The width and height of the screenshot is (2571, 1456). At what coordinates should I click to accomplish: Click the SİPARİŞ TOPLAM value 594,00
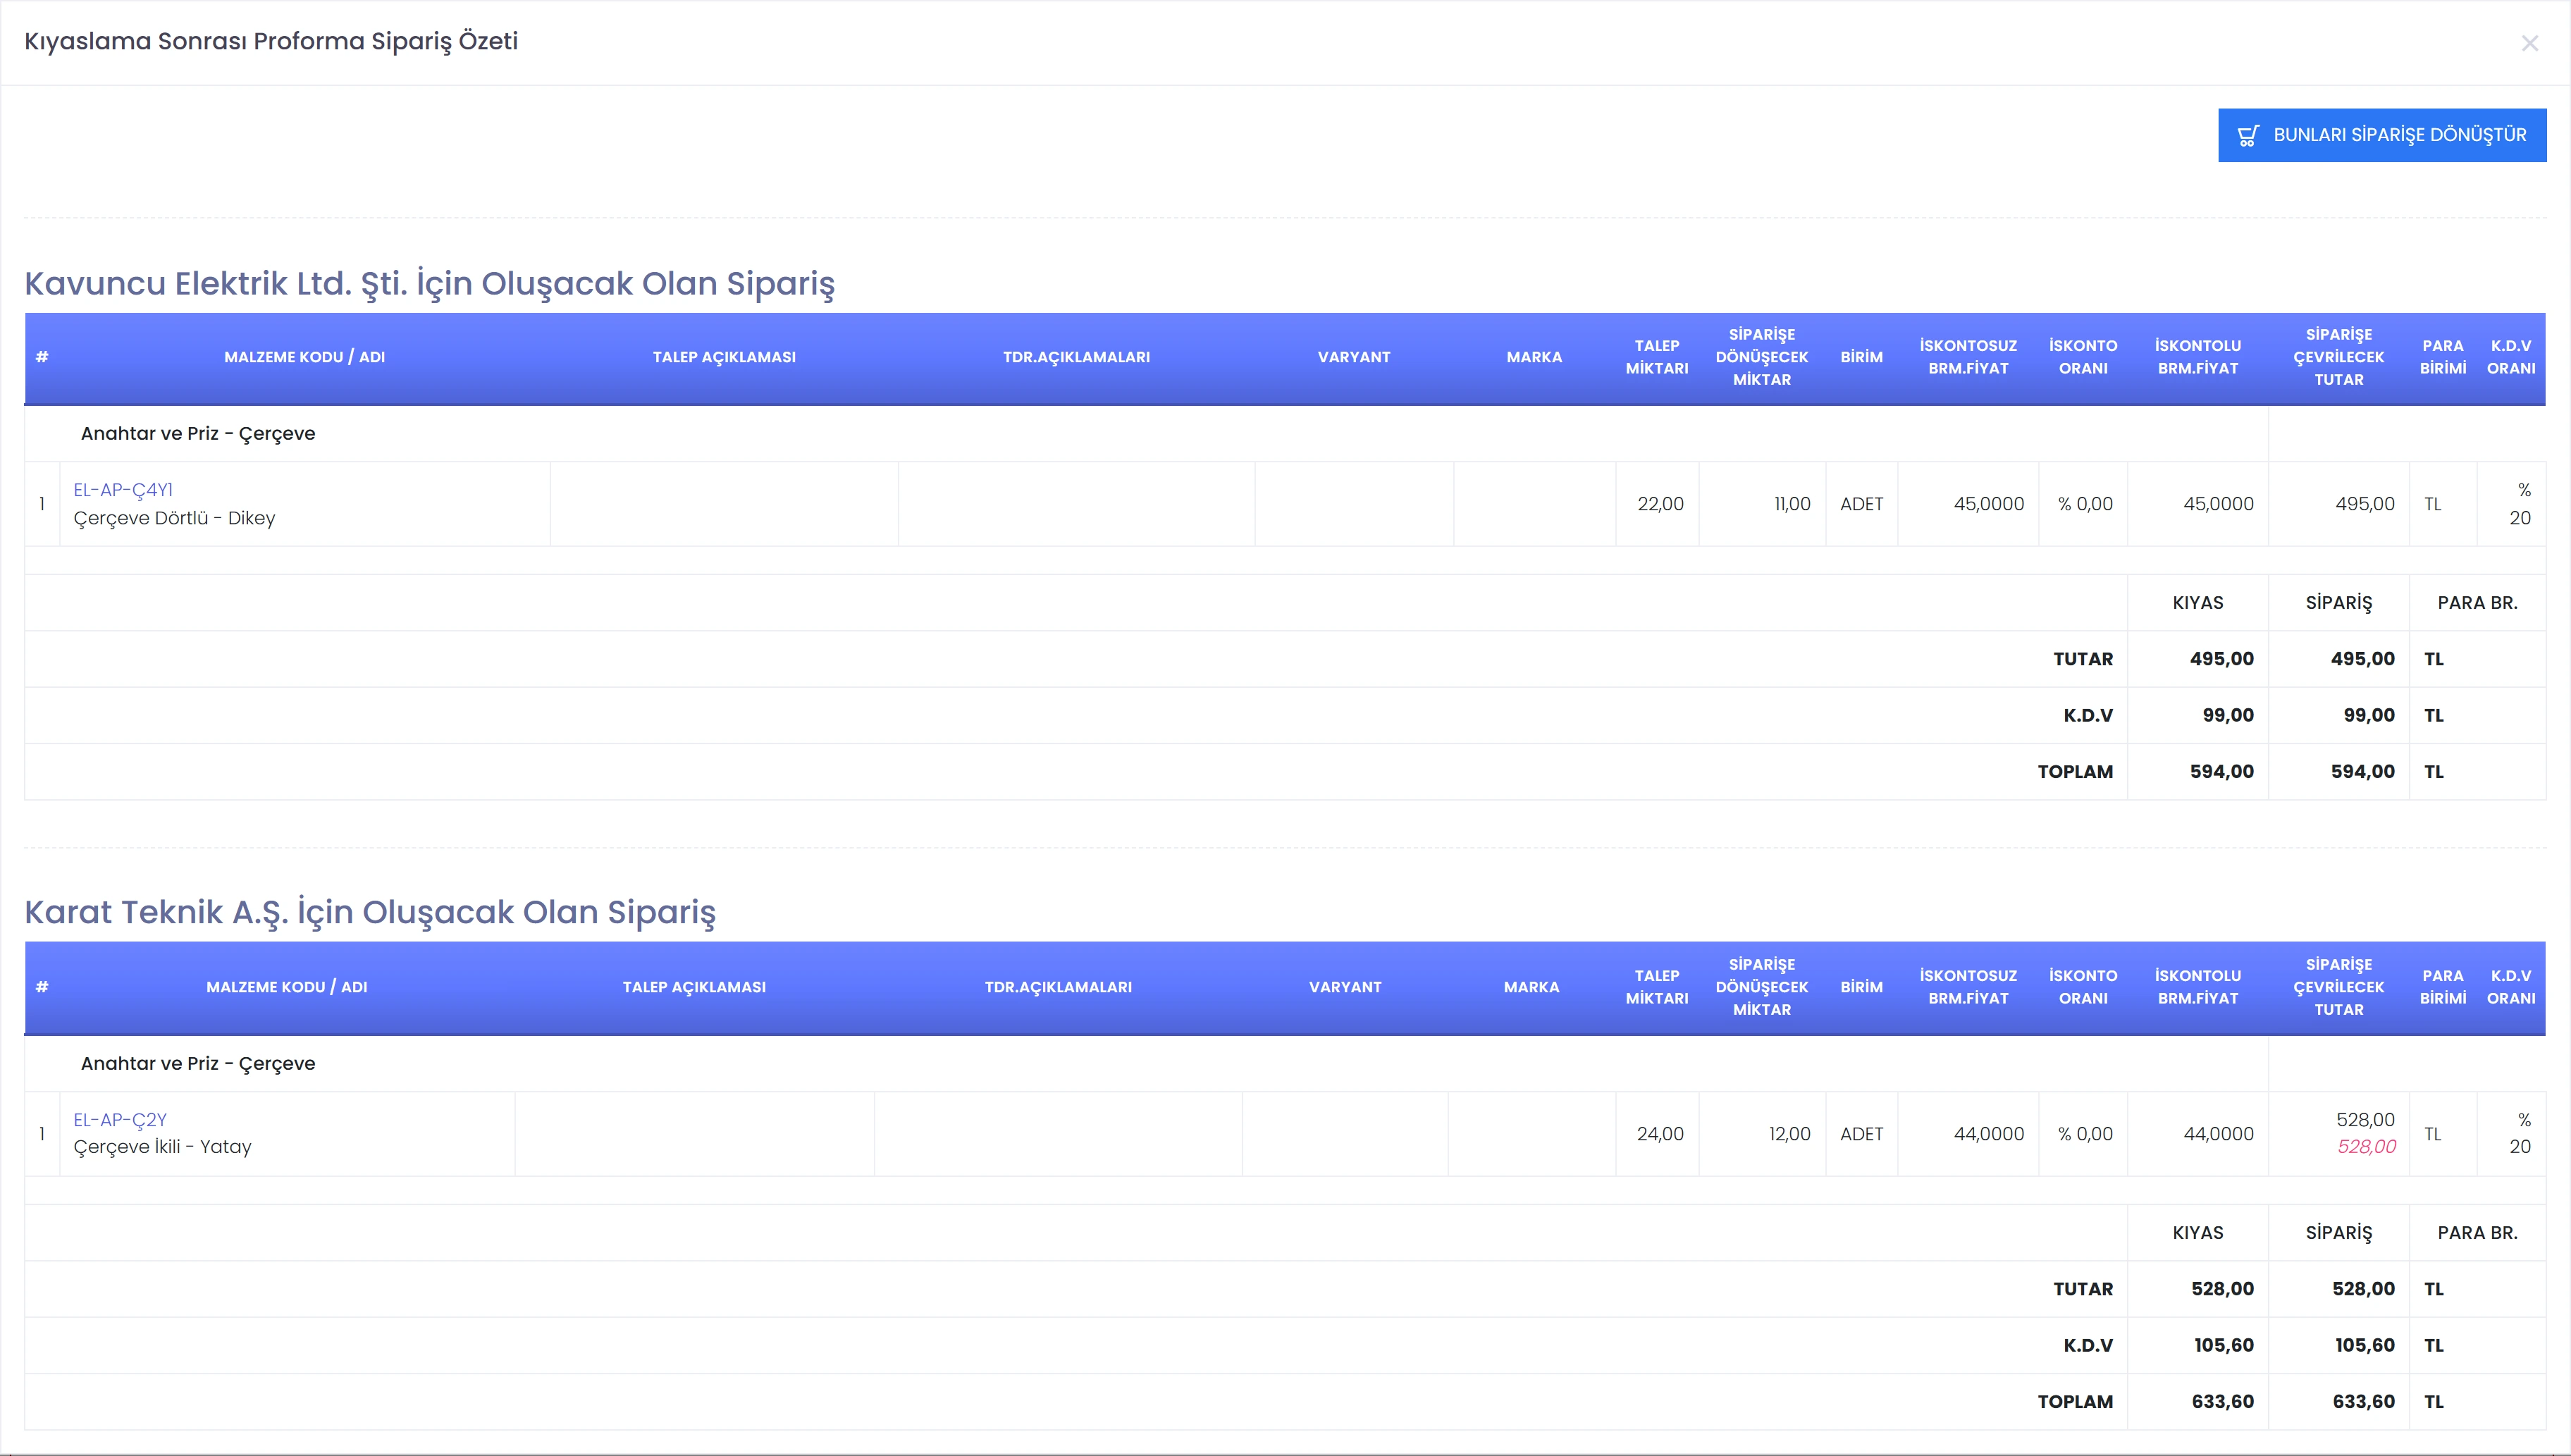click(2363, 771)
